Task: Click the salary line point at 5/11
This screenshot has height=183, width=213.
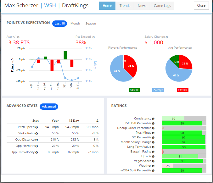Action: [78, 78]
